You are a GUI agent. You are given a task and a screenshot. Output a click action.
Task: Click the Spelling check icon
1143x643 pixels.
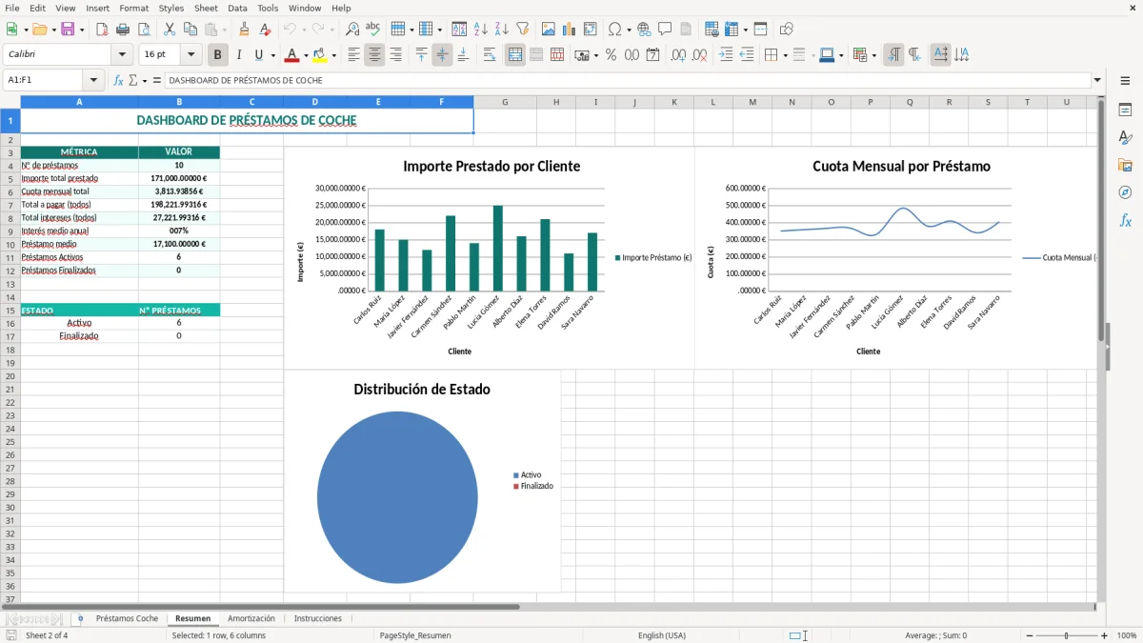pyautogui.click(x=373, y=30)
